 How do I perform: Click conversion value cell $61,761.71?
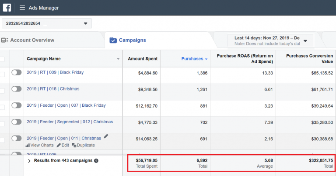(322, 89)
